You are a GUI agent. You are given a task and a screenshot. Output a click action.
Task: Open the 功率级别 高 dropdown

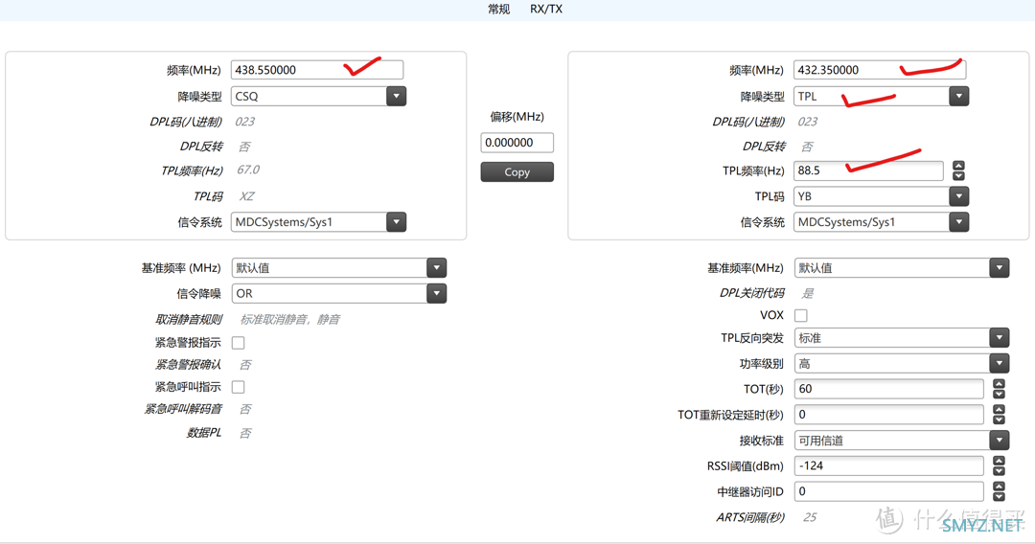pyautogui.click(x=901, y=363)
